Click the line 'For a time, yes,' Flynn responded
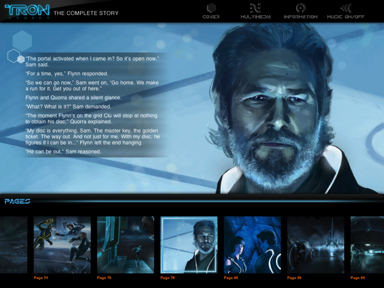Screen dimensions: 384x288 pyautogui.click(x=67, y=74)
